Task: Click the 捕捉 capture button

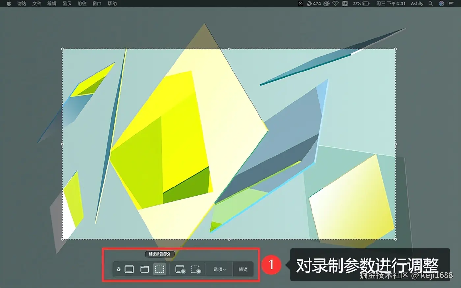Action: tap(243, 269)
